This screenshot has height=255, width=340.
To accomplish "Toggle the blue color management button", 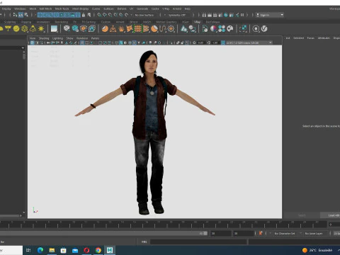I will 223,42.
